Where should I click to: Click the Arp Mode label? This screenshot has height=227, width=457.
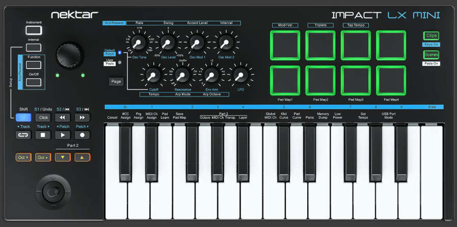click(x=183, y=94)
